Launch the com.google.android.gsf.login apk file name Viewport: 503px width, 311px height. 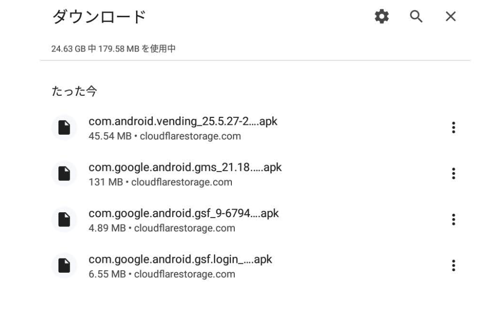coord(180,259)
